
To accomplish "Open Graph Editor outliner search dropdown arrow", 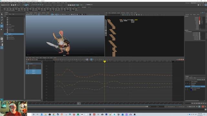I will [42, 62].
